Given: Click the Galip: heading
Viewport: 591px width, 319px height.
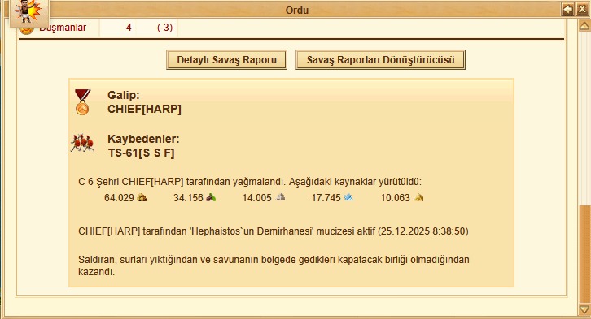Looking at the screenshot, I should pos(124,96).
